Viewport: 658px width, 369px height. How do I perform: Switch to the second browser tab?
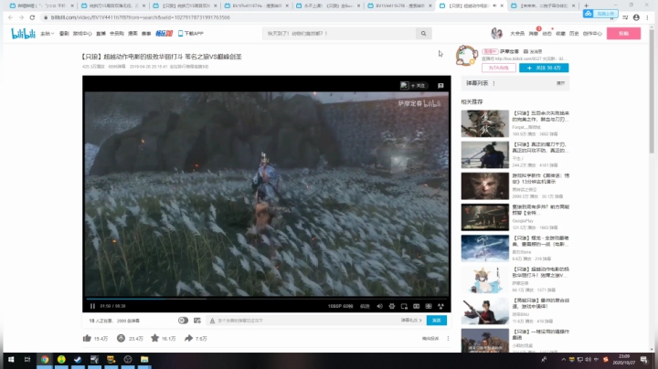112,5
